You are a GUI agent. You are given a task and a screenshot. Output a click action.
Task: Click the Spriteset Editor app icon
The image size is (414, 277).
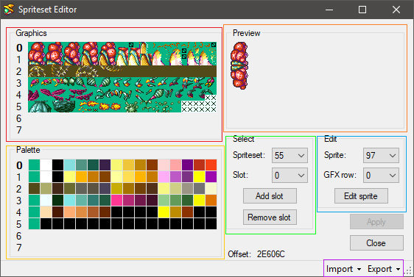pos(8,10)
